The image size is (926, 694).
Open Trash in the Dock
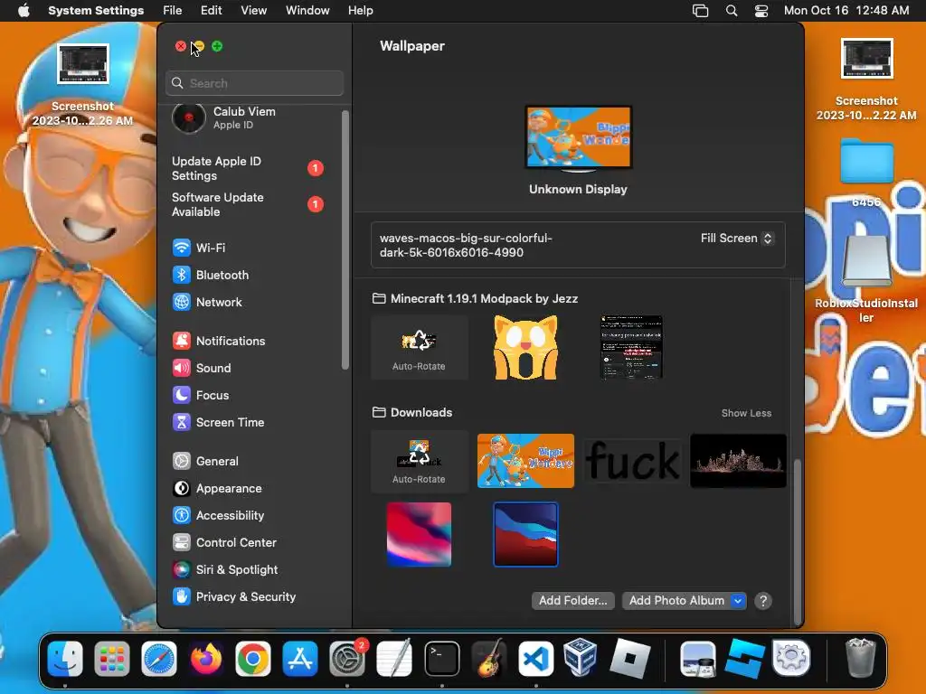[861, 658]
